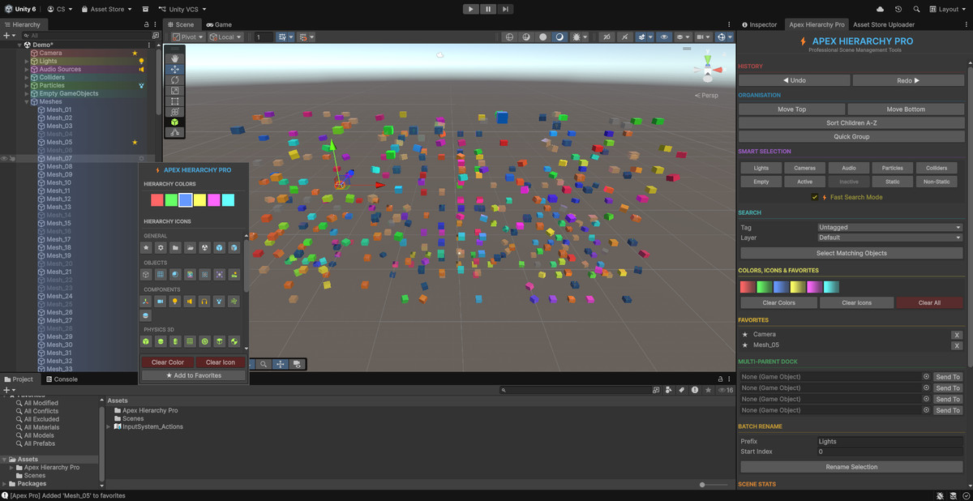Open the Tag dropdown showing Untagged
This screenshot has width=973, height=501.
pyautogui.click(x=889, y=228)
